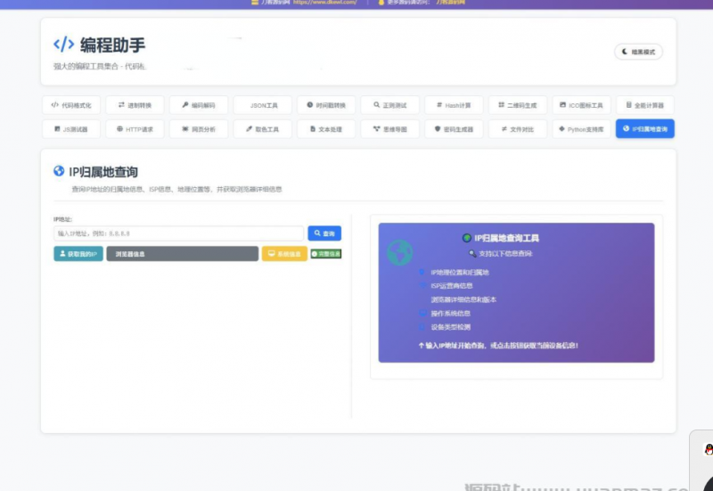The image size is (713, 491).
Task: Switch to the 进制转换 tool
Action: (135, 104)
